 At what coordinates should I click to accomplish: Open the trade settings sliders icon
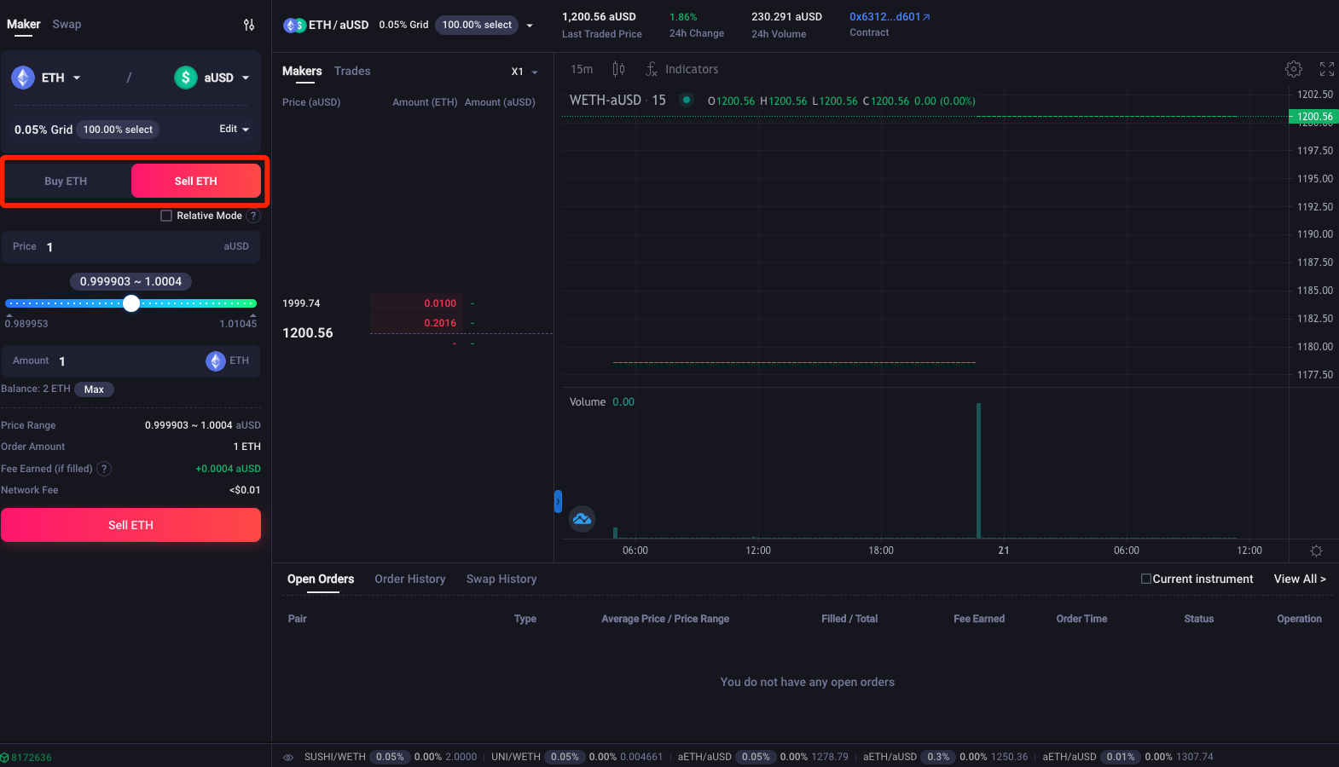click(249, 25)
